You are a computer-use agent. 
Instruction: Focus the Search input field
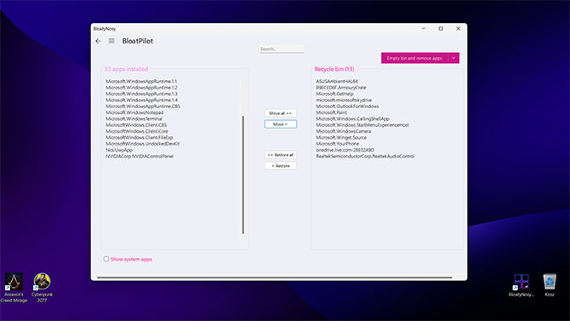tap(282, 49)
